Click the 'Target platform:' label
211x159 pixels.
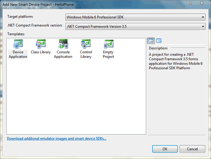(x=20, y=16)
